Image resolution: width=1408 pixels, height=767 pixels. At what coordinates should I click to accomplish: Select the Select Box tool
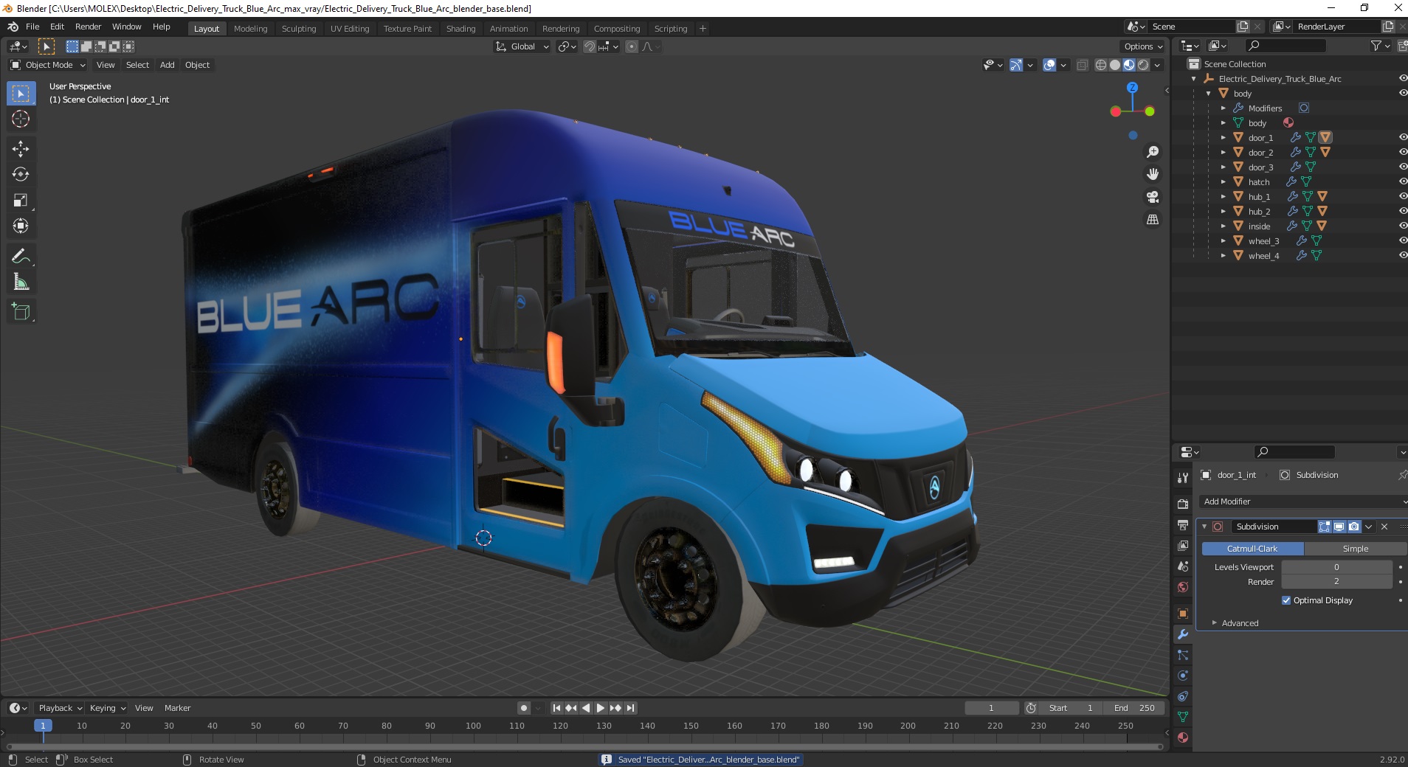(21, 94)
